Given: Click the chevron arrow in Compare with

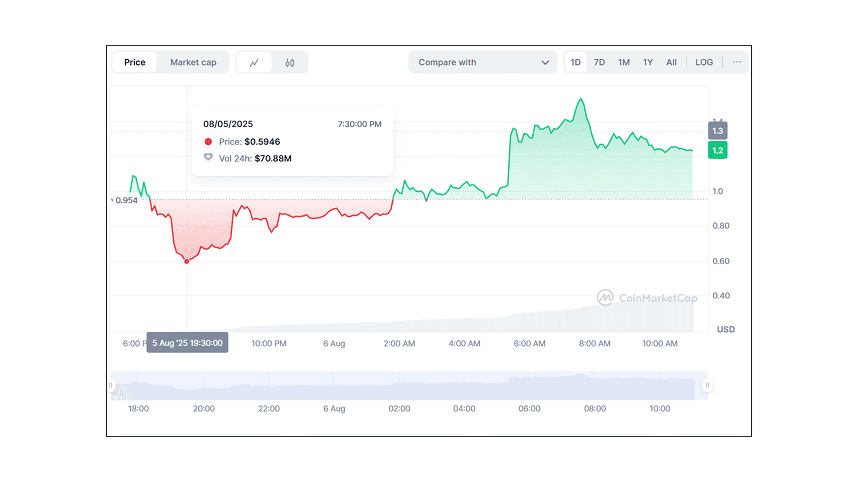Looking at the screenshot, I should click(x=545, y=62).
